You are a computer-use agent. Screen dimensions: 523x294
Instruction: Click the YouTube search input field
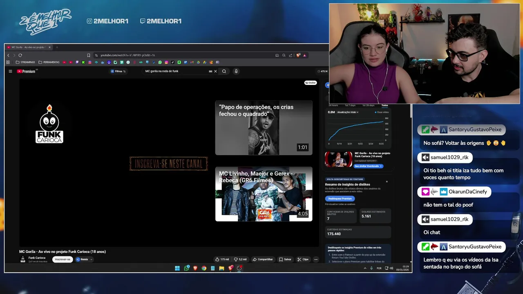[x=176, y=71]
